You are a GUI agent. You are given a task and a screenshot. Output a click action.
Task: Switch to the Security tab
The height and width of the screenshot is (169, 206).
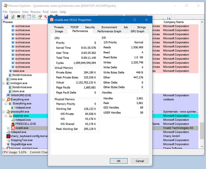(90, 27)
